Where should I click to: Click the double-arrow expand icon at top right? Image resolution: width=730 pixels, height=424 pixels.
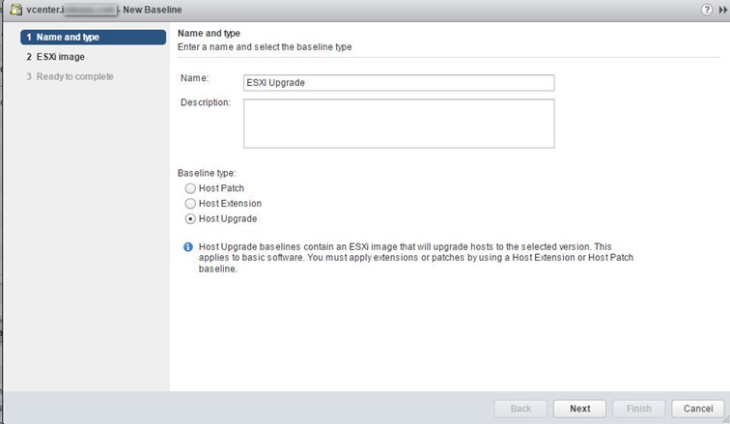723,10
